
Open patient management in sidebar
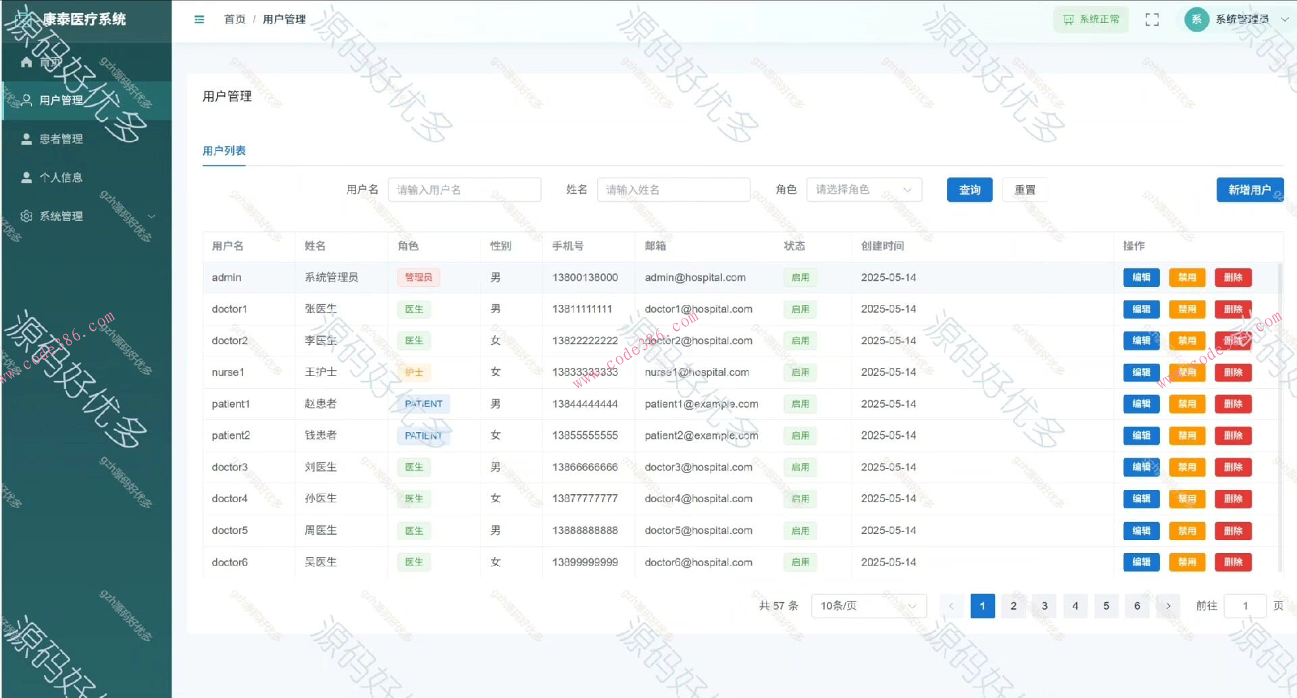(61, 139)
